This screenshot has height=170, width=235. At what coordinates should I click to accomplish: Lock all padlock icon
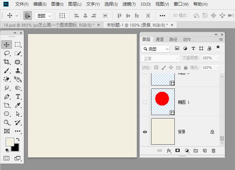(x=186, y=68)
